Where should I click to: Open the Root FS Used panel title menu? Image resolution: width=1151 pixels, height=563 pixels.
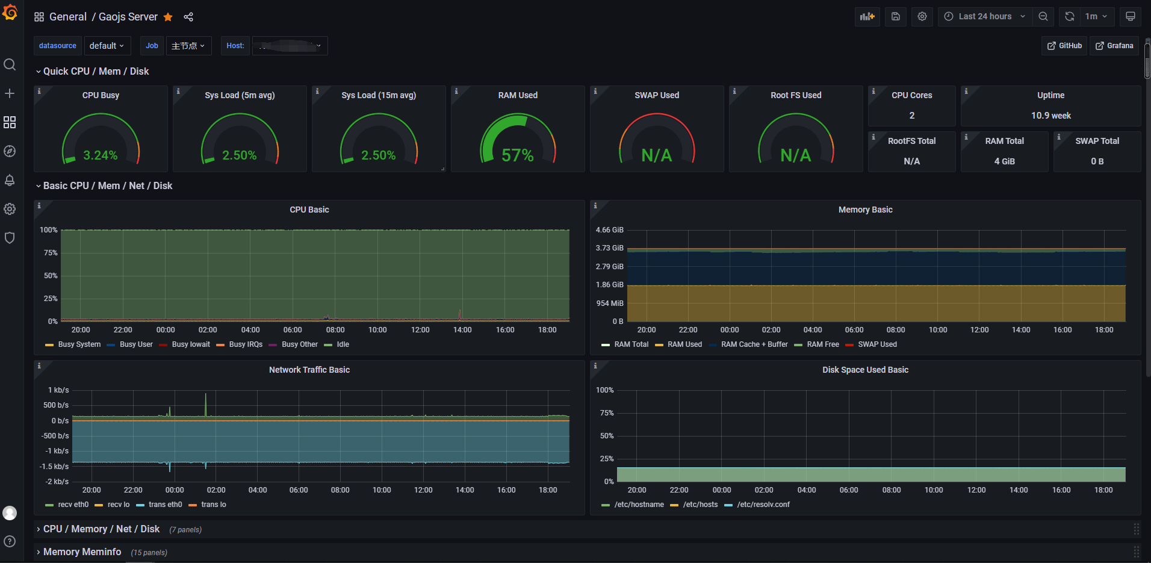[796, 95]
